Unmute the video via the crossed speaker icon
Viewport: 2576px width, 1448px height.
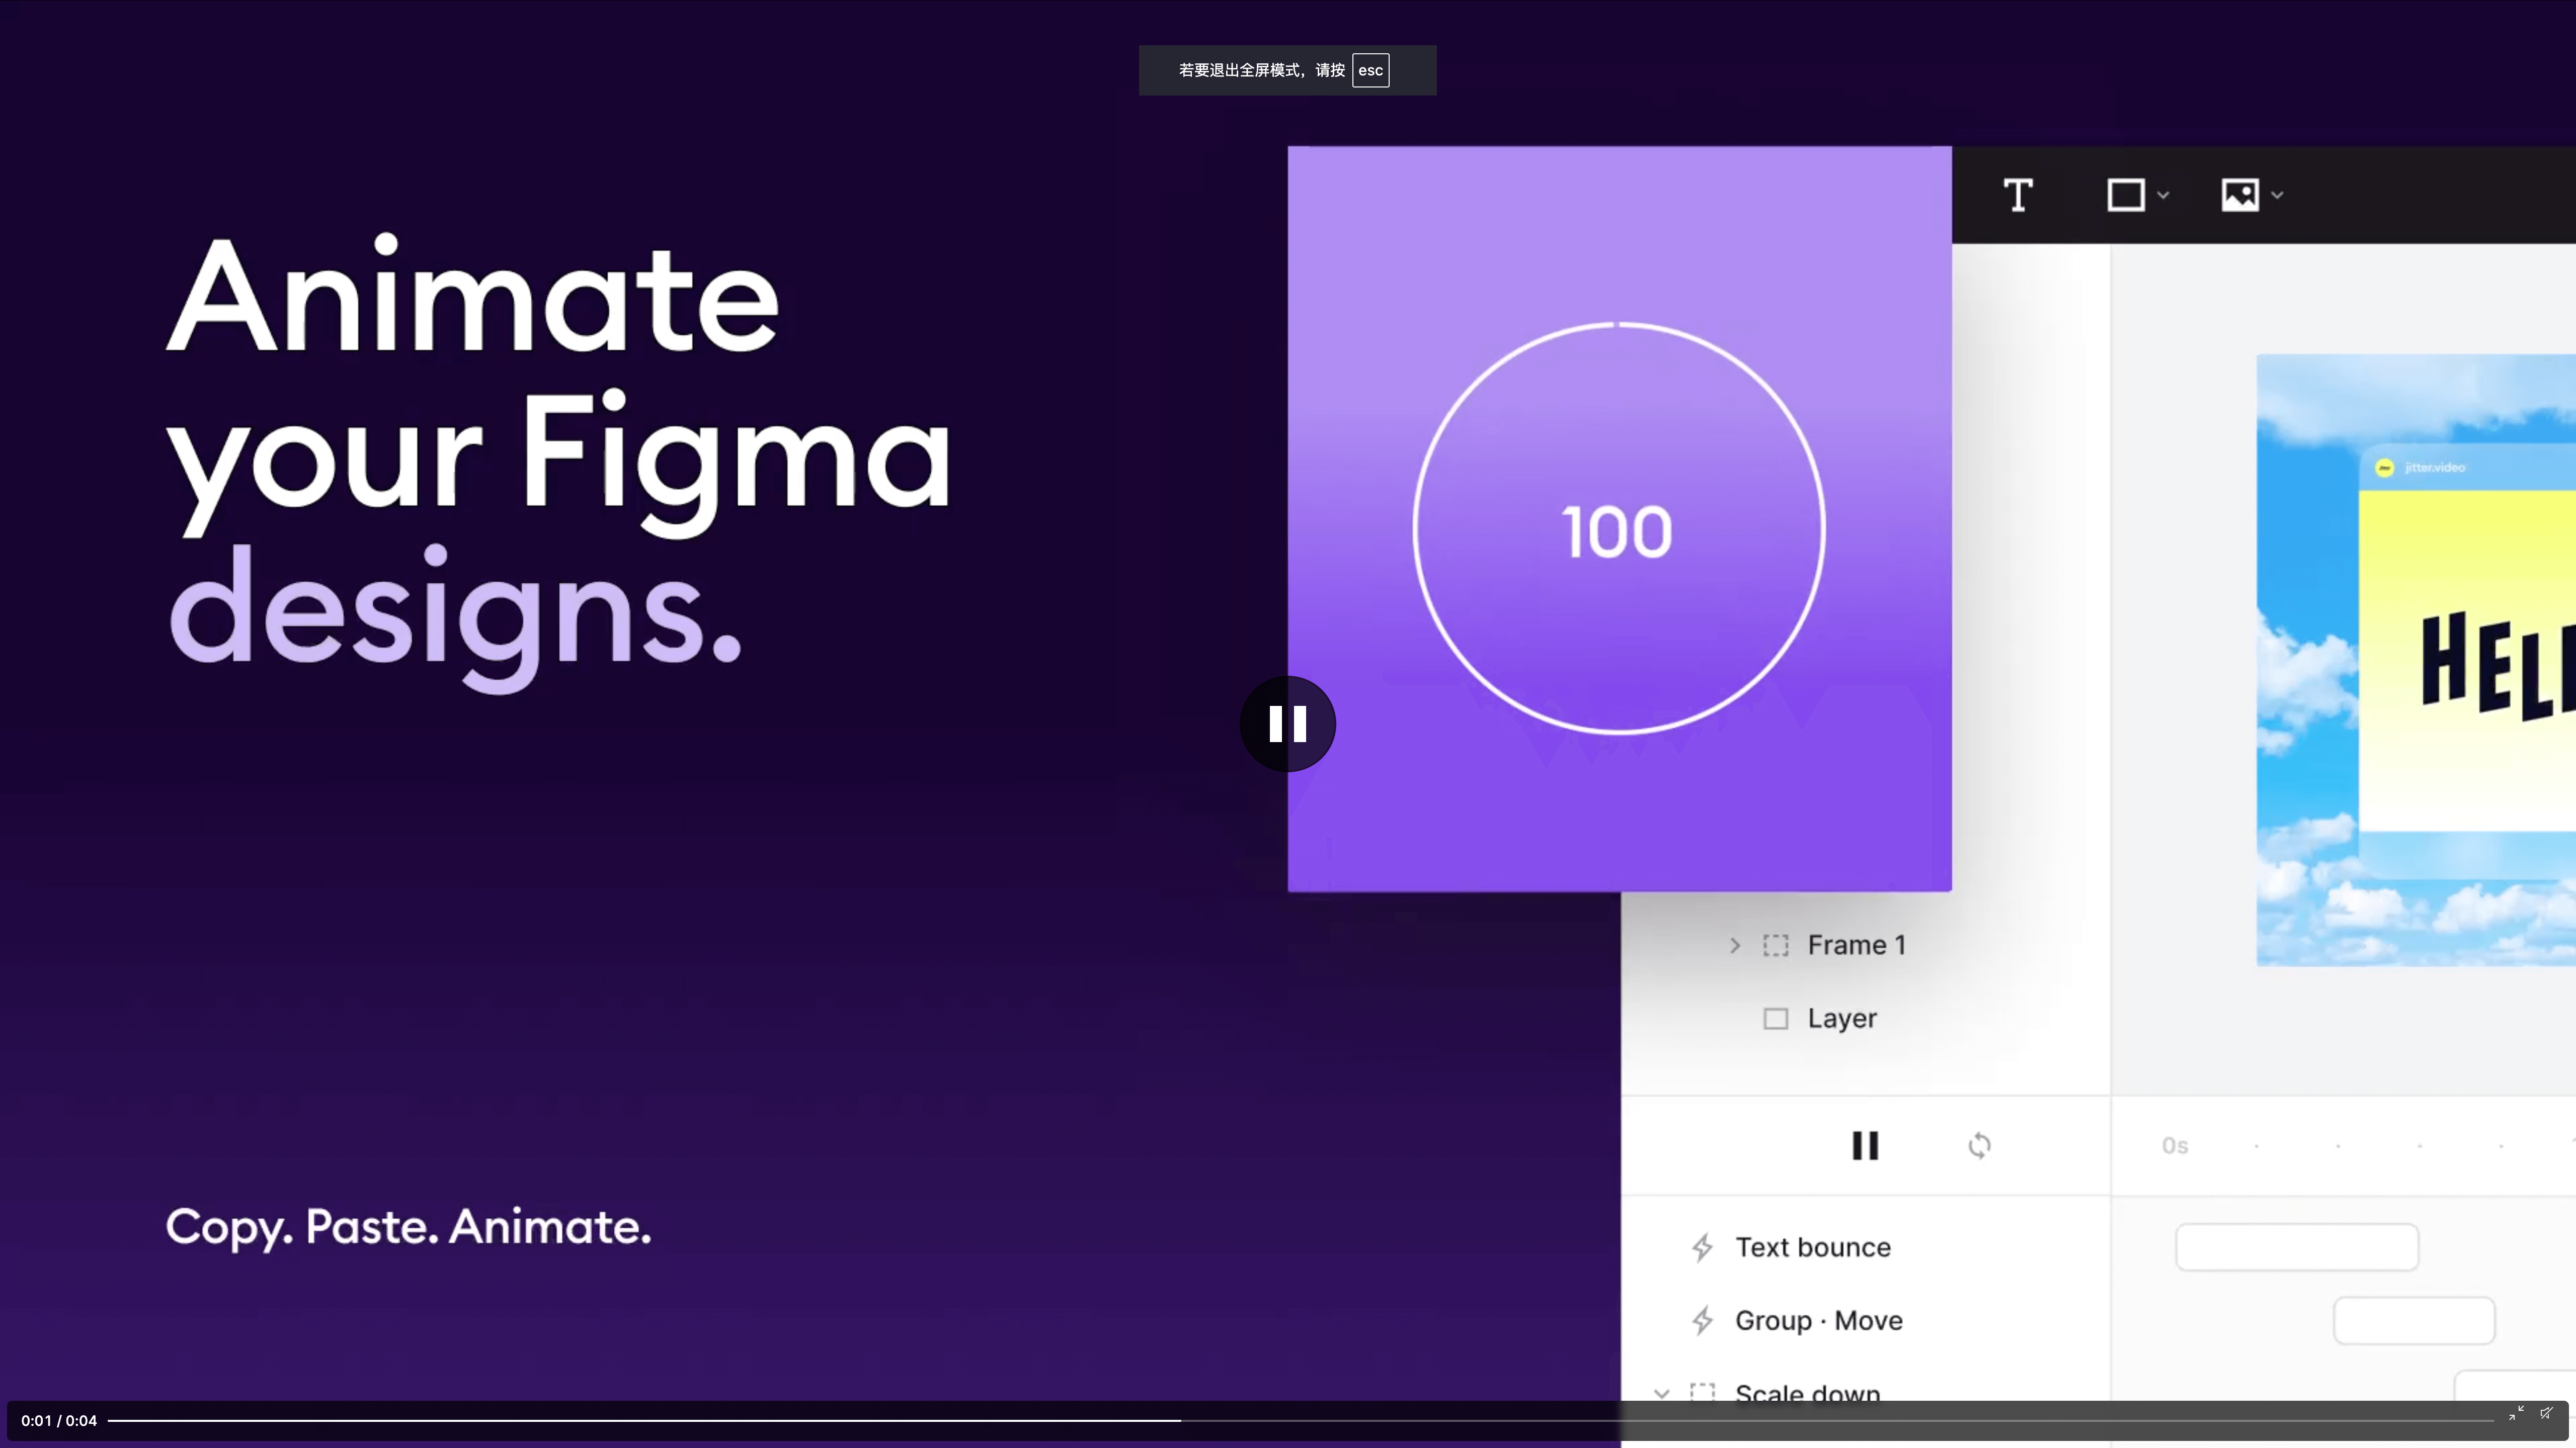point(2546,1412)
